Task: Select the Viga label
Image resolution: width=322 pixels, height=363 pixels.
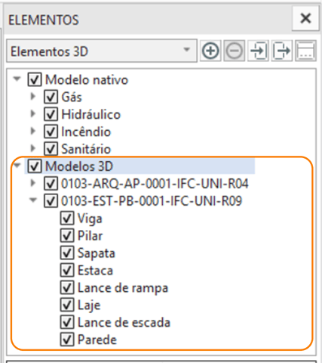Action: pos(90,219)
